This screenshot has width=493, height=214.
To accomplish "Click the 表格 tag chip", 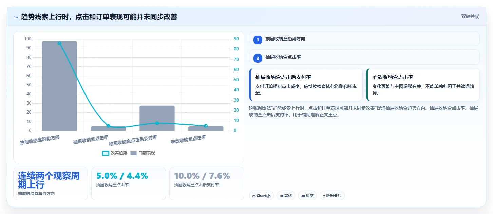I will pos(286,196).
